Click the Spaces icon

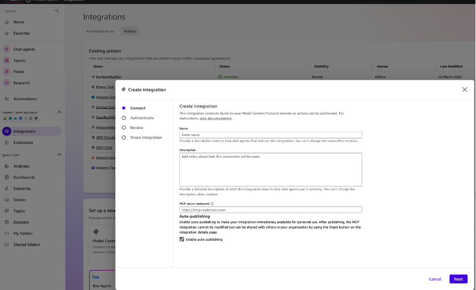(x=7, y=60)
